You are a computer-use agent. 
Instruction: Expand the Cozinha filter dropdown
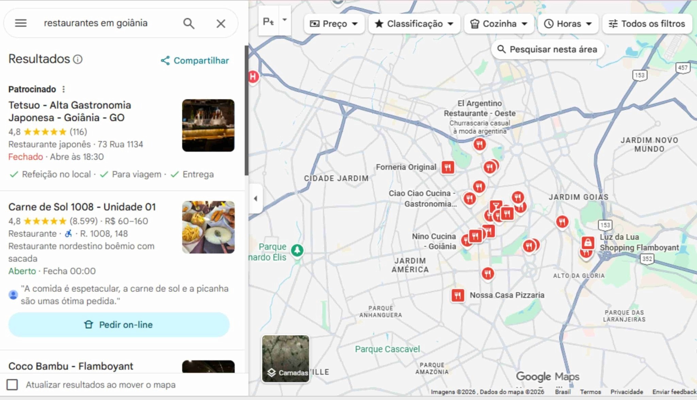[499, 23]
